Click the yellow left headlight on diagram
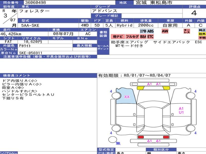This screenshot has width=206, height=154. (x=140, y=88)
